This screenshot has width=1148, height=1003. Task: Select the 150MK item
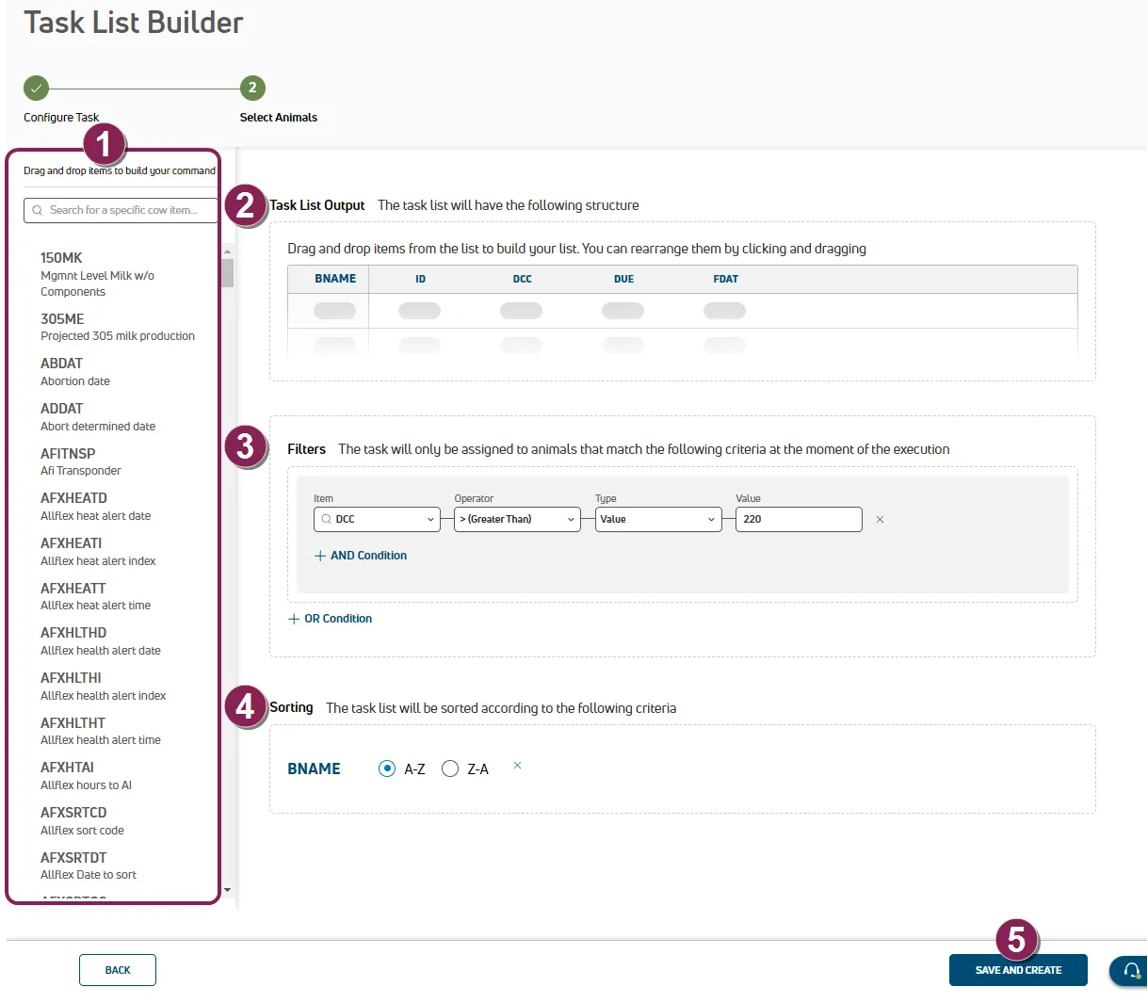(x=97, y=274)
